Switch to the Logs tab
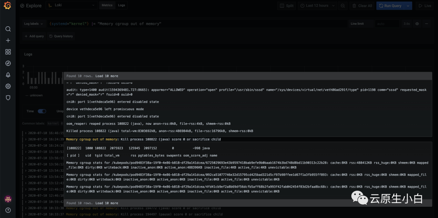The height and width of the screenshot is (218, 438). 122,6
